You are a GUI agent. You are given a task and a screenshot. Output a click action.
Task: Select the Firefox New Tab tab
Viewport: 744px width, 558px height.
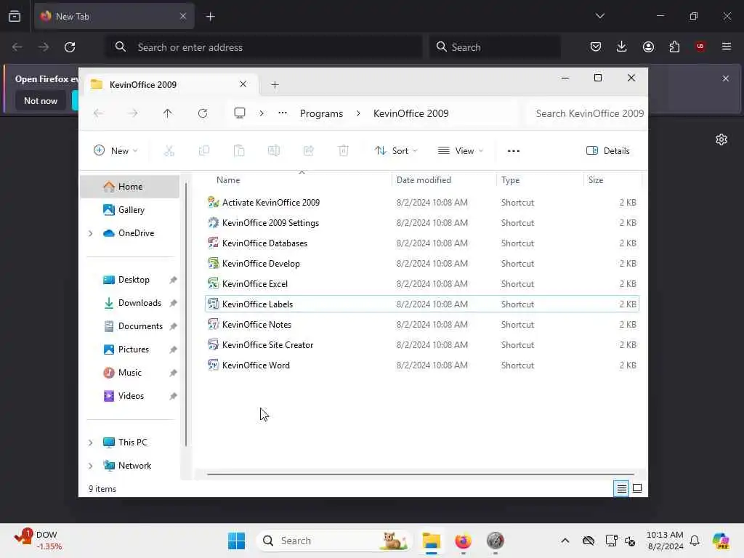pyautogui.click(x=114, y=16)
